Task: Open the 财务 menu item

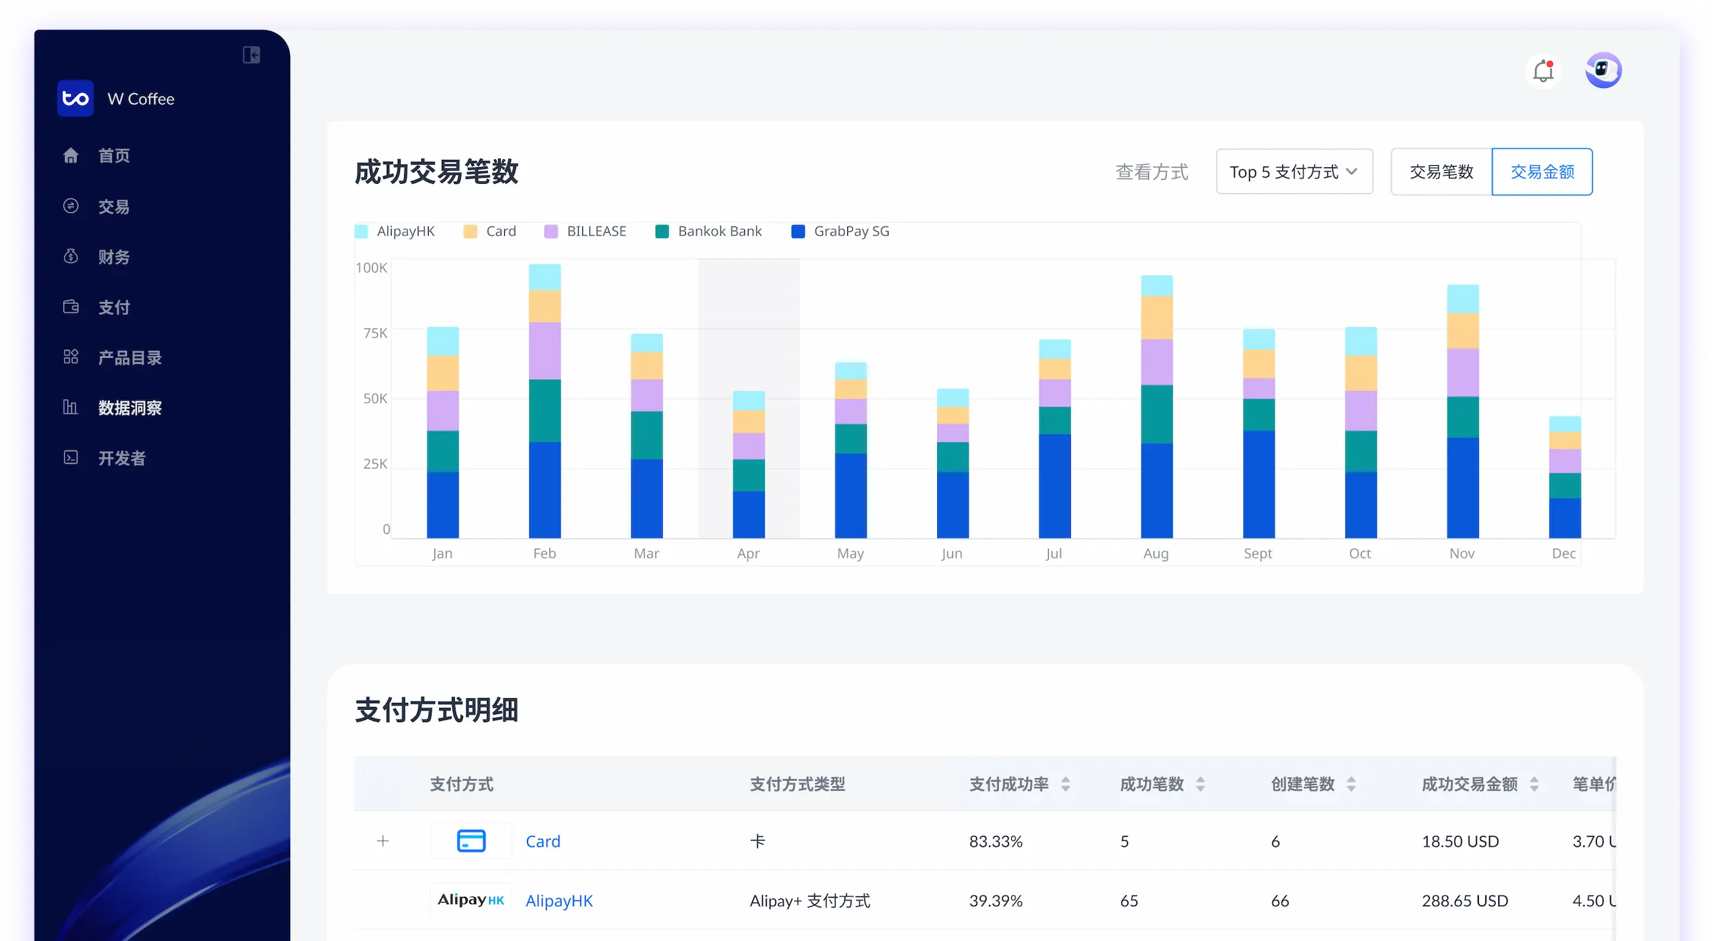Action: click(114, 257)
